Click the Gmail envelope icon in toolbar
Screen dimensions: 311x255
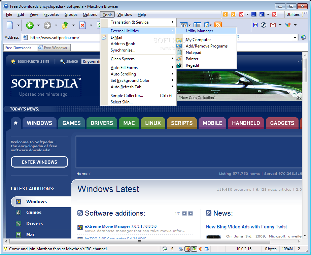click(273, 25)
